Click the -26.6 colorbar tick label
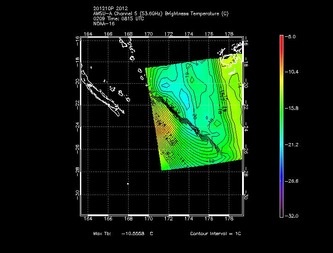 [x=292, y=181]
